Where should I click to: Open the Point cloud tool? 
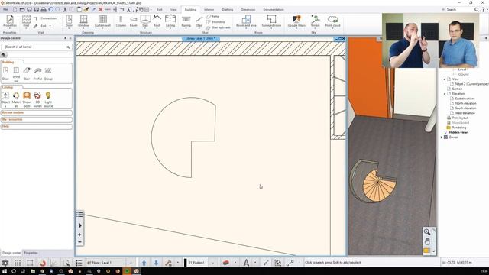pos(333,21)
